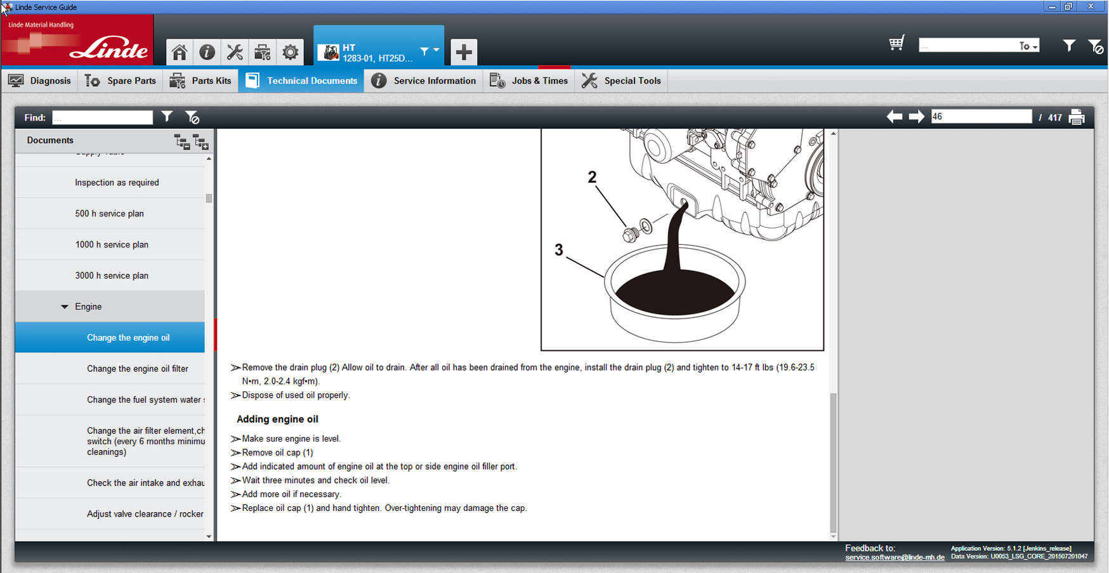The height and width of the screenshot is (573, 1109).
Task: Clear the Find filter in documents bar
Action: [x=192, y=117]
